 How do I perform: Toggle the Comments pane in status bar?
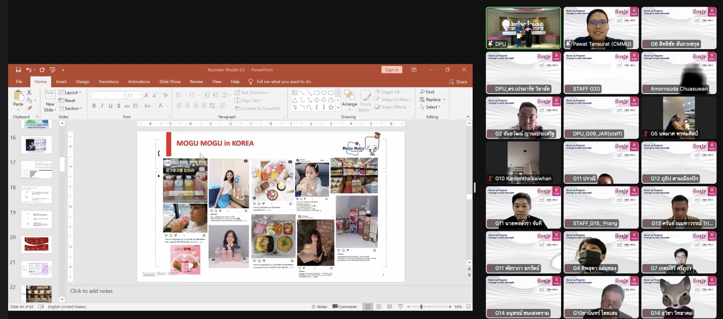coord(345,307)
